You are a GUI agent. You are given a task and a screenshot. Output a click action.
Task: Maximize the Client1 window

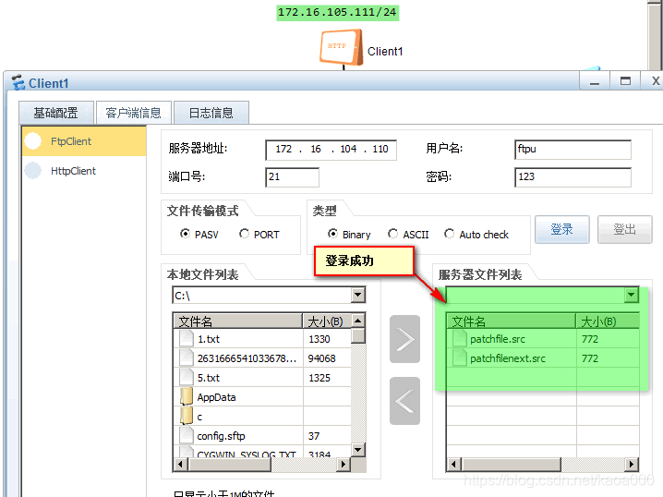[625, 80]
